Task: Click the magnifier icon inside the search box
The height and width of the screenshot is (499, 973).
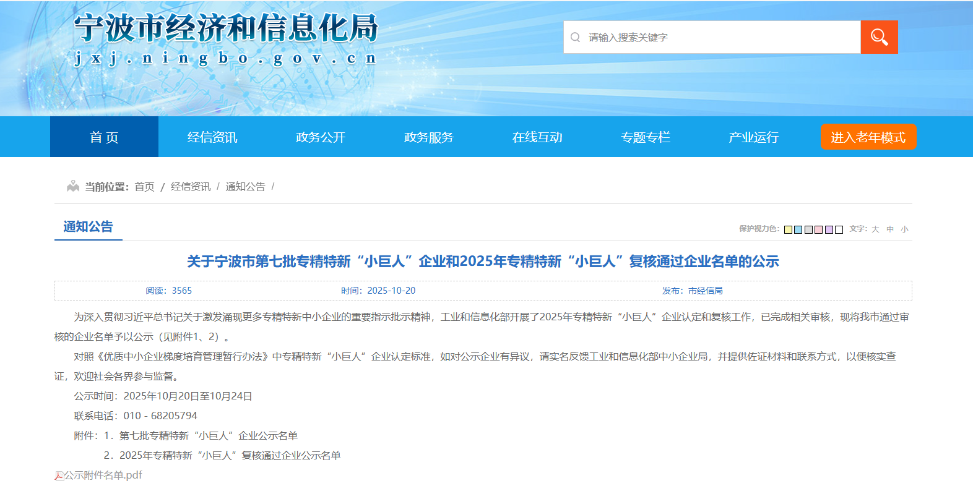Action: pyautogui.click(x=576, y=37)
